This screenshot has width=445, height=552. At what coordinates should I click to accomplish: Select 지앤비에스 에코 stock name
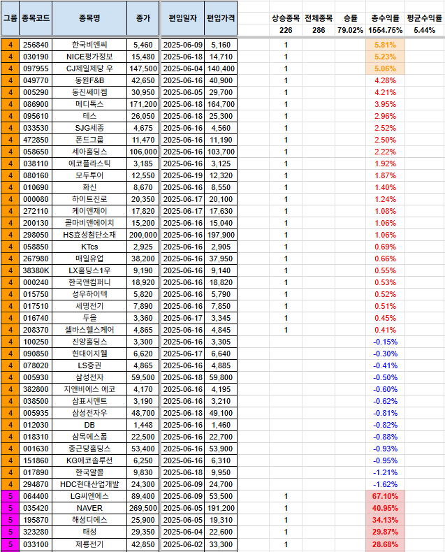coord(89,389)
